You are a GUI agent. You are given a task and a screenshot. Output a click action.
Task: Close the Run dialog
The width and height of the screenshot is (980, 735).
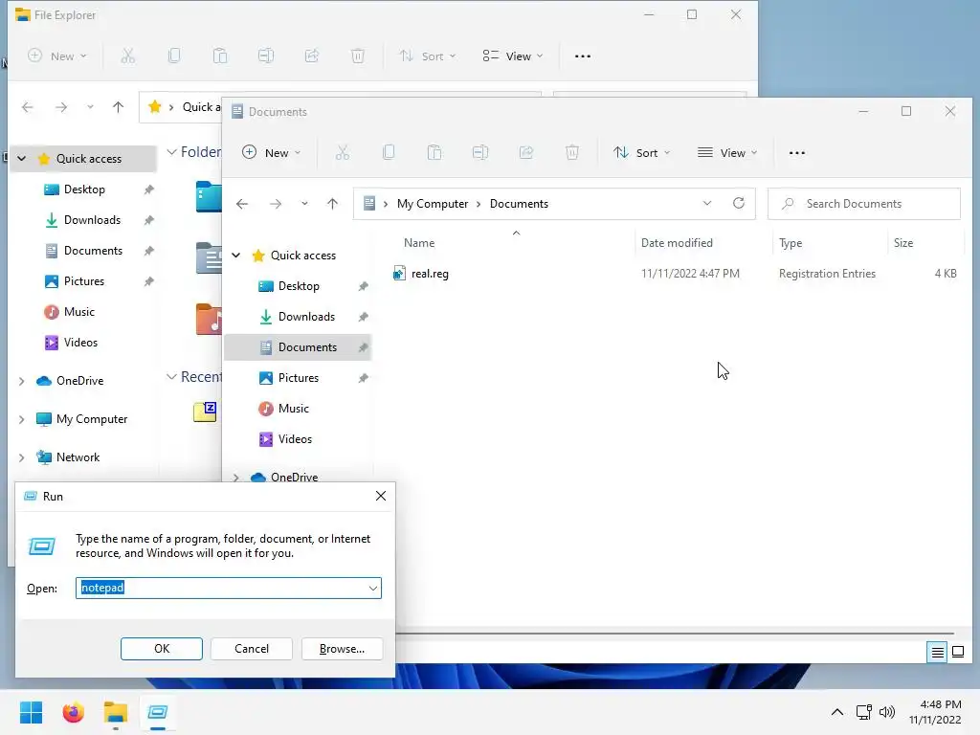(x=381, y=497)
